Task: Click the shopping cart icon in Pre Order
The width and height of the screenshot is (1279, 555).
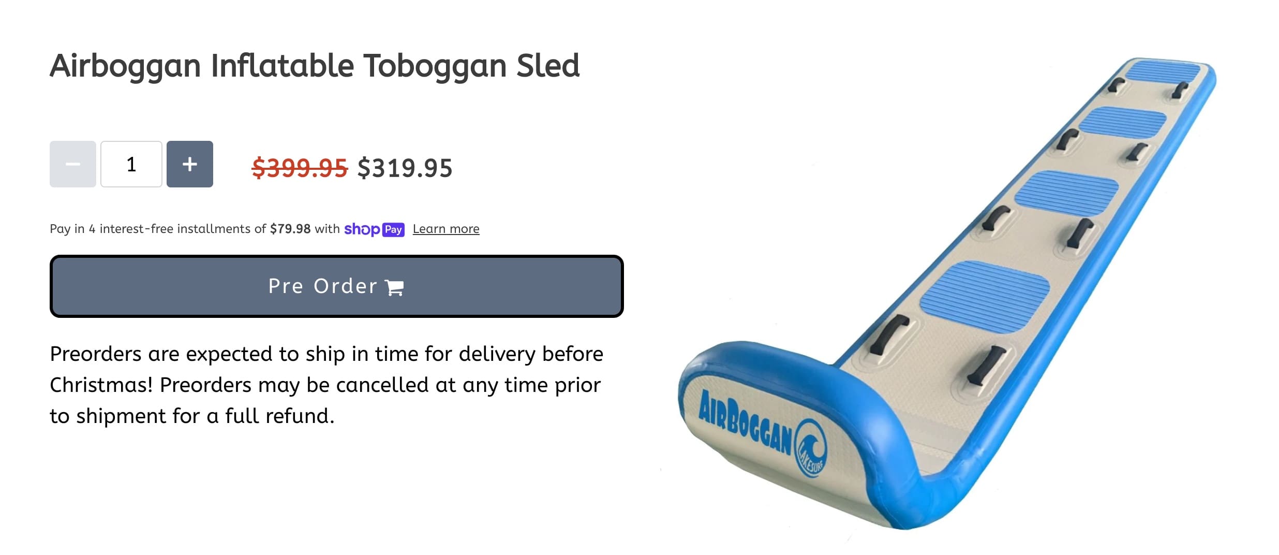Action: (395, 287)
